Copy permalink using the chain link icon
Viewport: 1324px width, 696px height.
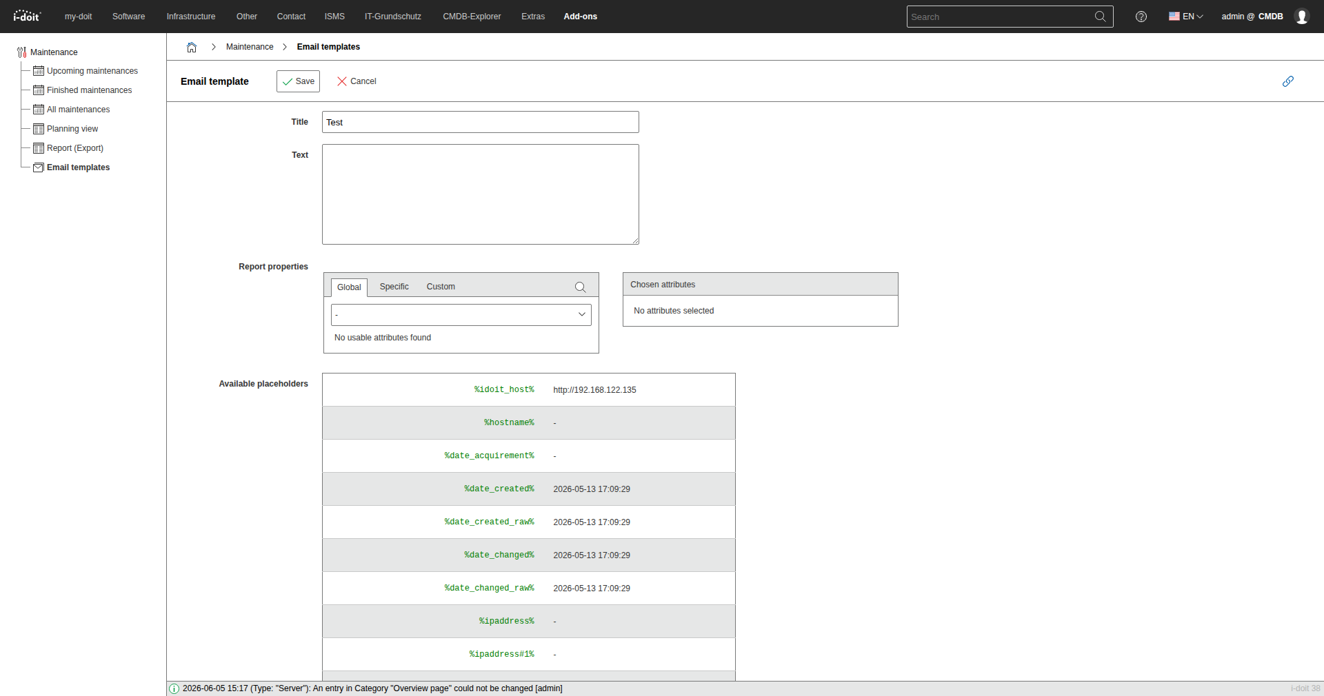pos(1287,81)
